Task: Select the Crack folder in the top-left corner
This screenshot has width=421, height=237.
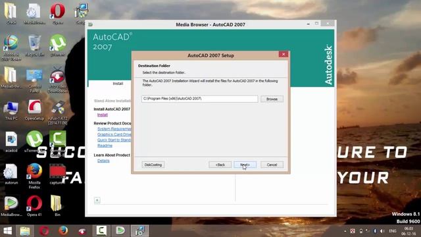Action: (x=11, y=14)
